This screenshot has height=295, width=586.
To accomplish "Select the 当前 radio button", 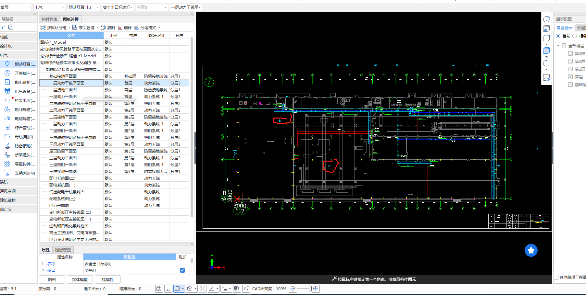I will click(558, 36).
